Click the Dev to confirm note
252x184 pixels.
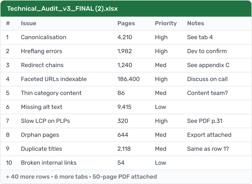click(207, 51)
